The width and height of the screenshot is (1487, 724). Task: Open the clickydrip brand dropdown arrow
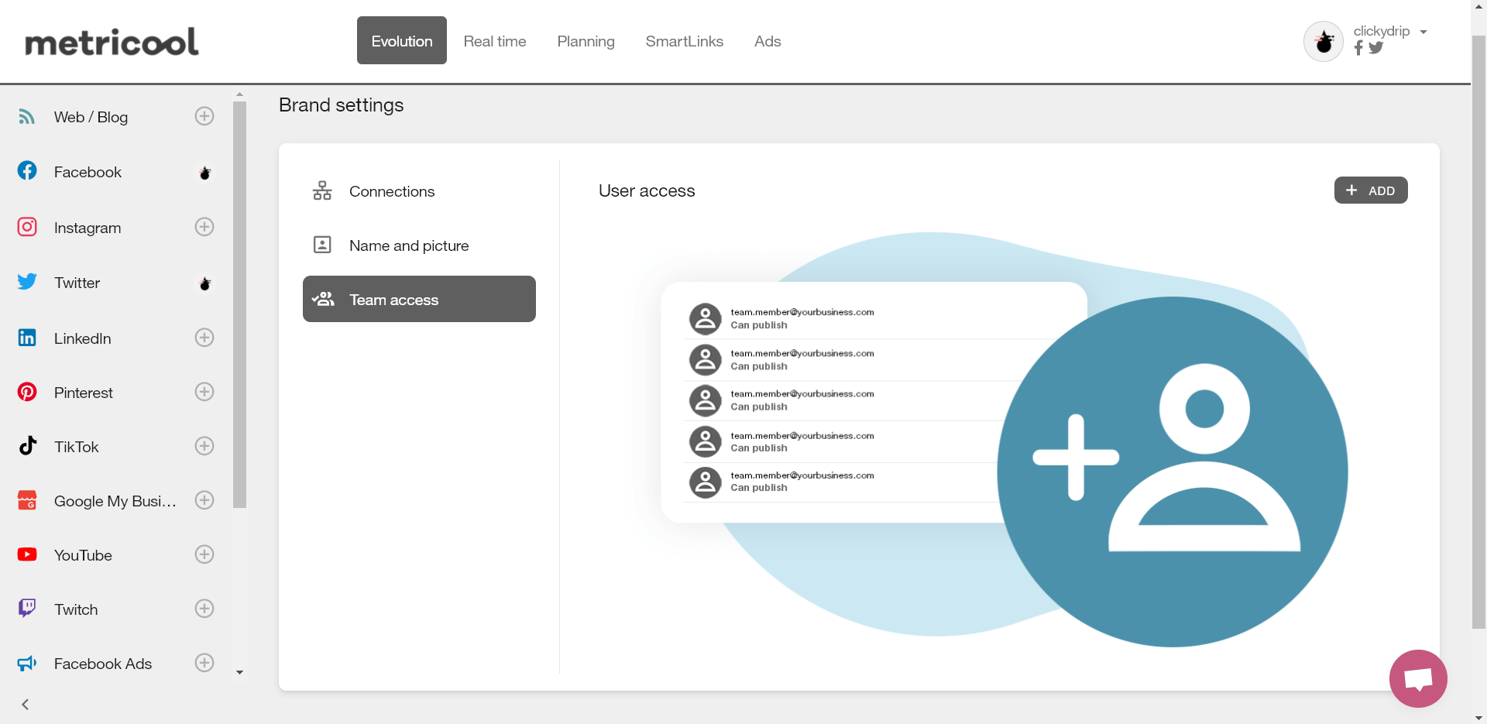point(1423,32)
